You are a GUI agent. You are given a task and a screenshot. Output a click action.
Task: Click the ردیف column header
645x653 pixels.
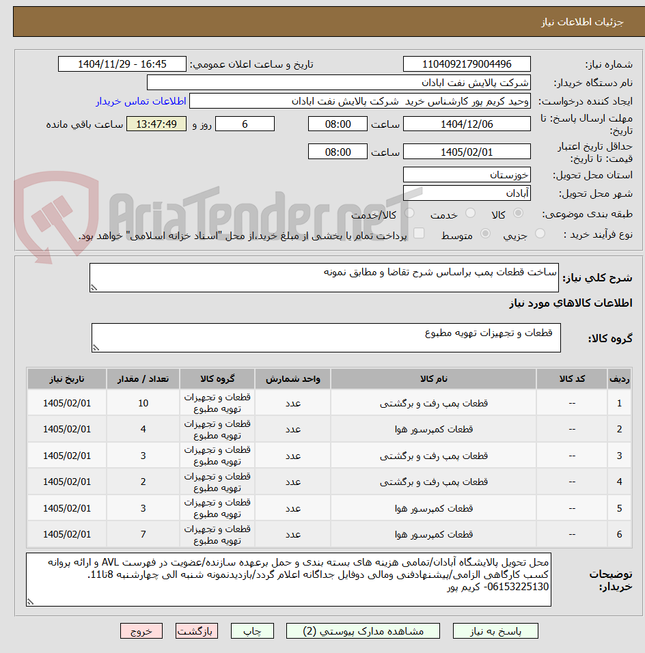point(619,378)
